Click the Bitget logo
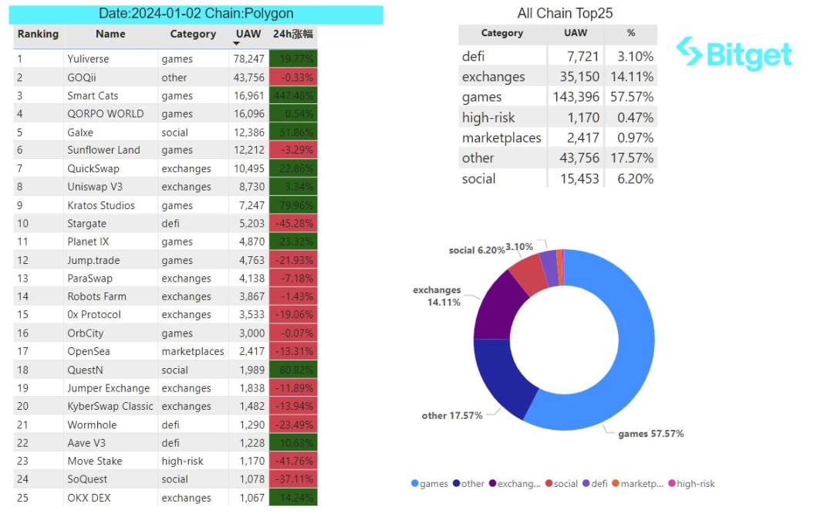This screenshot has height=514, width=827. 734,54
